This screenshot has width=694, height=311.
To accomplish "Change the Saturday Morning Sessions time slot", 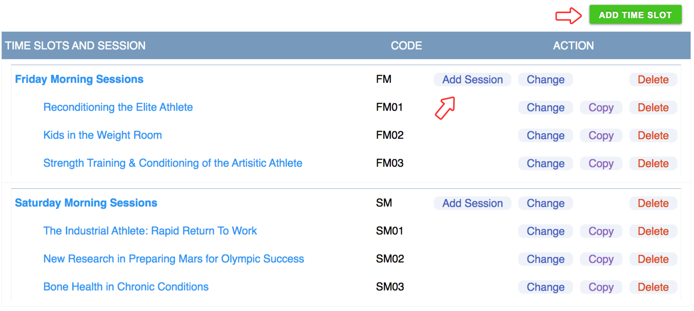I will click(x=545, y=203).
